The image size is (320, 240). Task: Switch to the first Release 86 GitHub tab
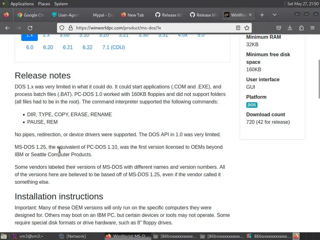click(170, 15)
